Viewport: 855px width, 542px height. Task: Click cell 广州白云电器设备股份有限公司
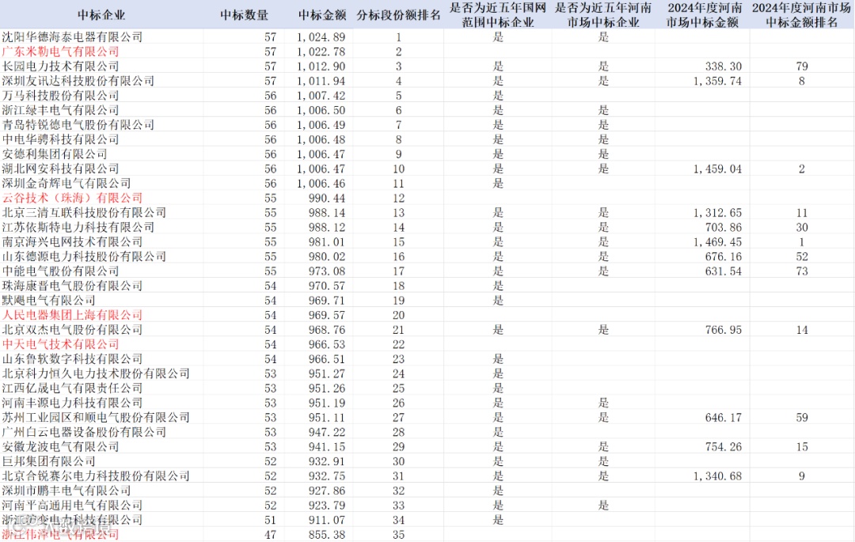click(x=84, y=432)
